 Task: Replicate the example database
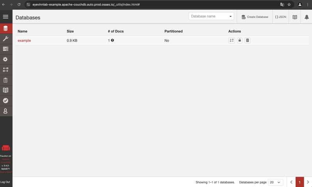(x=232, y=40)
